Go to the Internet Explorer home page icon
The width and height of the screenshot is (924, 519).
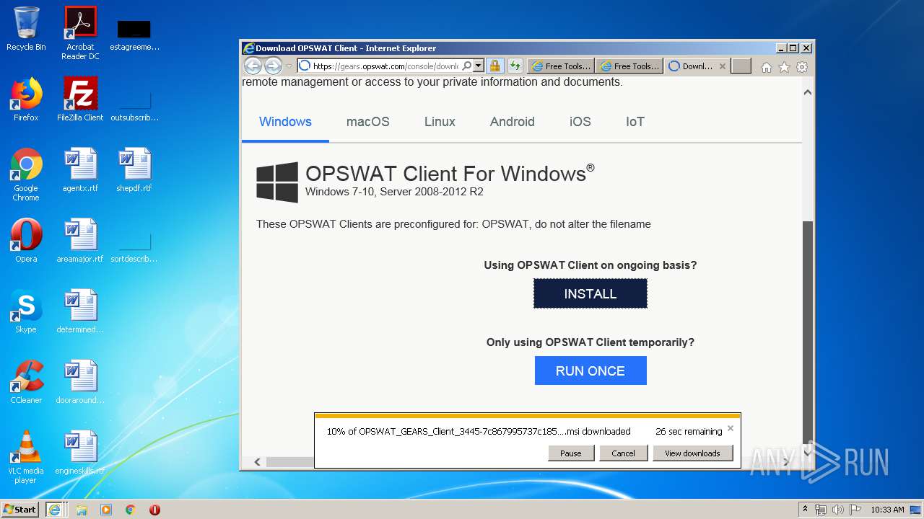(x=767, y=67)
